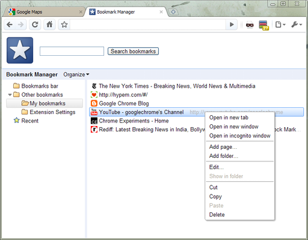Open the Organize dropdown menu
This screenshot has height=240, width=308.
point(76,74)
